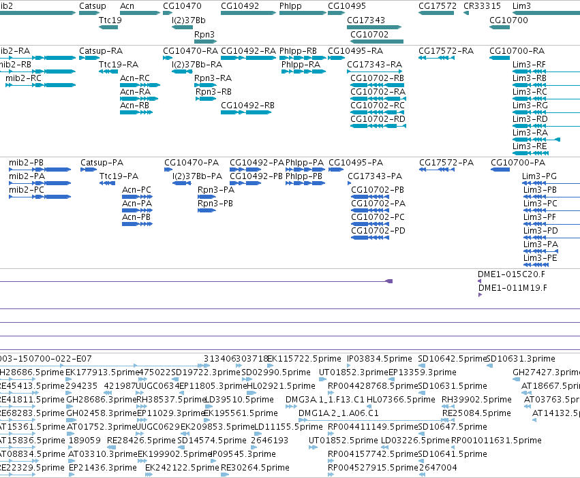Select the l(2)37Bb-RA transcript
580x478 pixels.
(181, 71)
